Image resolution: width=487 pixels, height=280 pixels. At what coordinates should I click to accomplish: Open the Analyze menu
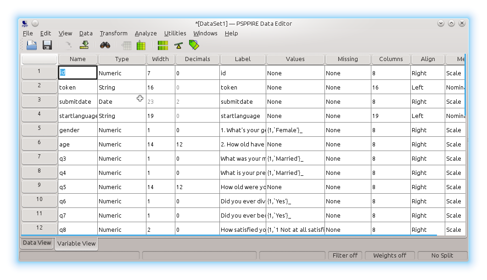click(146, 33)
